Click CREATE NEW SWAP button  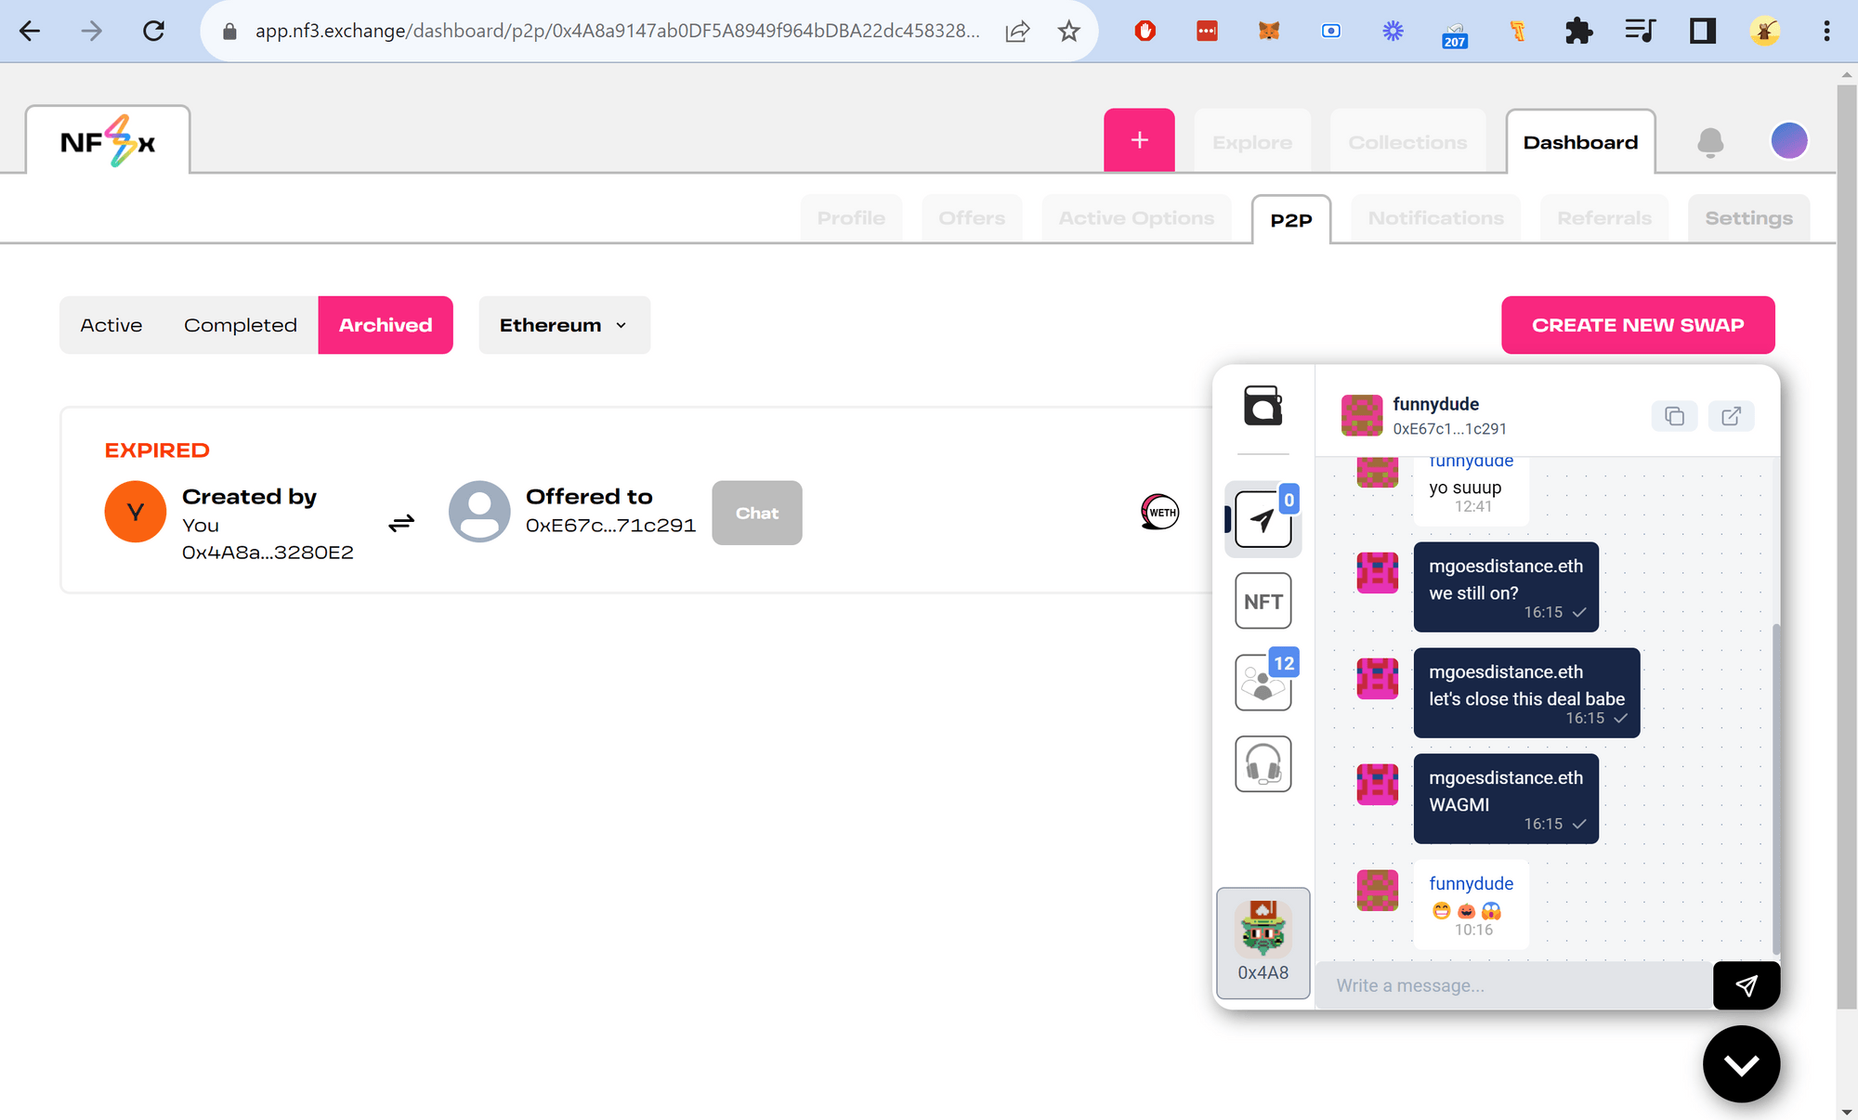coord(1638,325)
